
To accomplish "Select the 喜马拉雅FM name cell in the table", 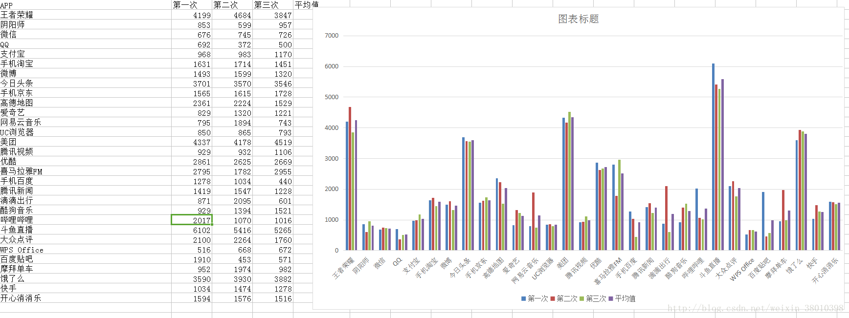I will pos(86,171).
